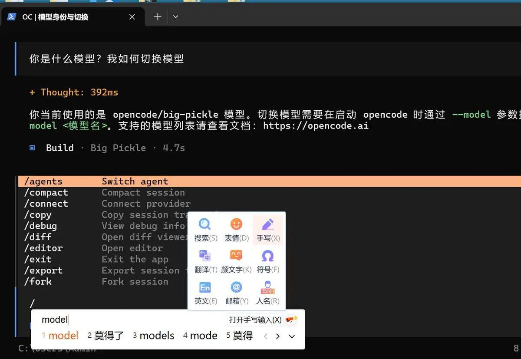Open a new terminal tab with plus
Viewport: 521px width, 359px height.
point(158,17)
